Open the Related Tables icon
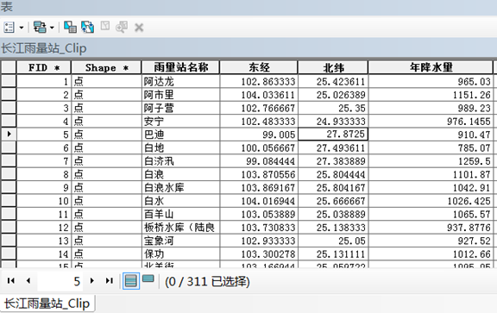 pyautogui.click(x=40, y=28)
